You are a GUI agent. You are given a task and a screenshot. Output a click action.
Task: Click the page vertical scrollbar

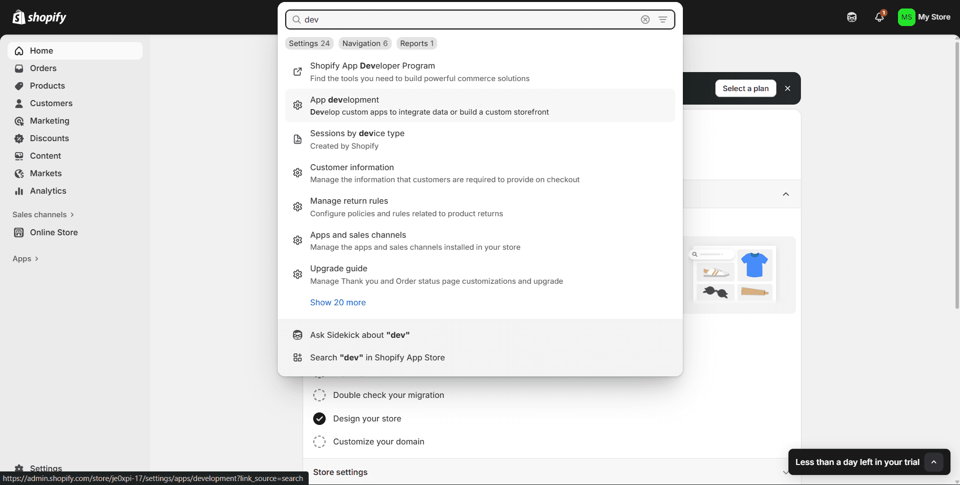pyautogui.click(x=957, y=175)
